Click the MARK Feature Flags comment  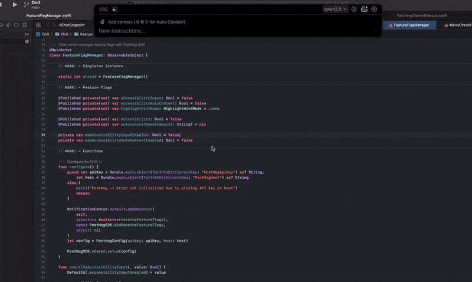[85, 87]
